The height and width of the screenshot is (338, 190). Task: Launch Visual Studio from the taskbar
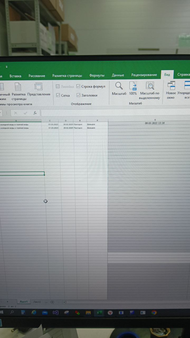[55, 313]
